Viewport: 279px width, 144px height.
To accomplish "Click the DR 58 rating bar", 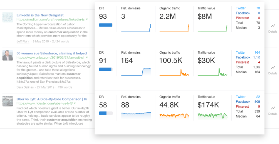I will (106, 113).
